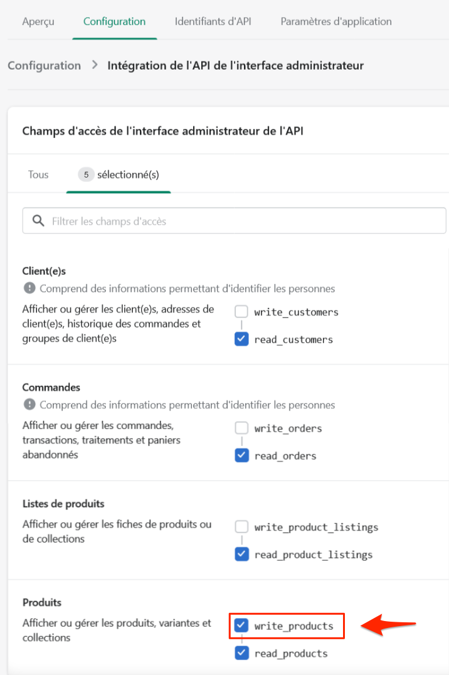The image size is (449, 675).
Task: Click the info icon under Commandes
Action: click(x=29, y=405)
